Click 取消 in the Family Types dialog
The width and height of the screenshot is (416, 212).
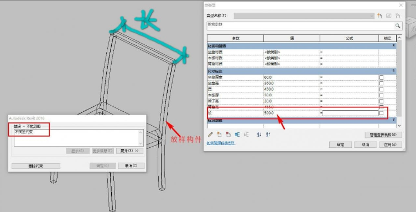pos(365,144)
